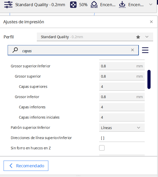Click the build plate adhesion icon
This screenshot has height=177, width=158.
(122, 5)
